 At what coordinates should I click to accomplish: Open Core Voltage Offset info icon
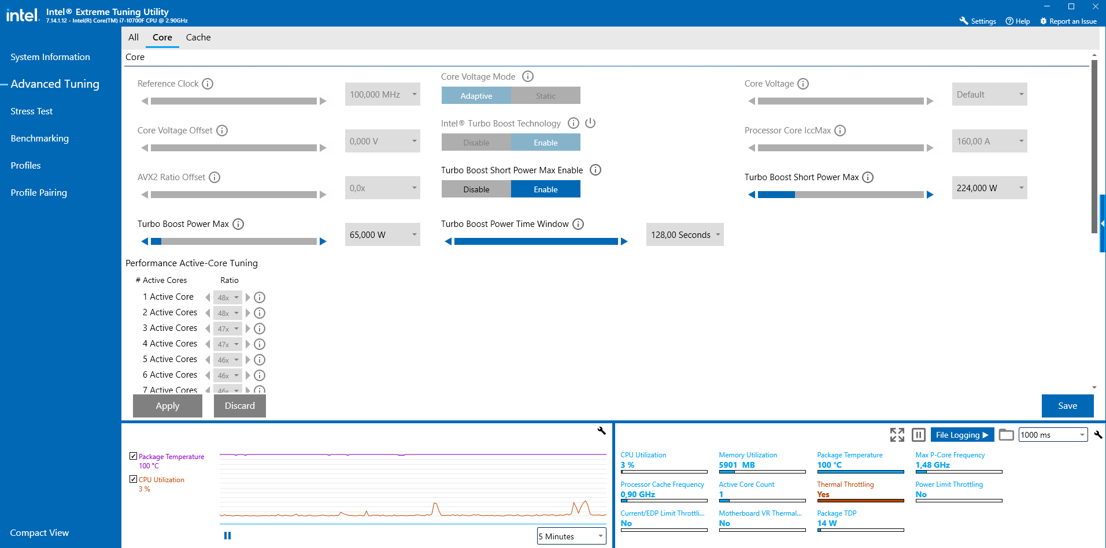coord(222,131)
